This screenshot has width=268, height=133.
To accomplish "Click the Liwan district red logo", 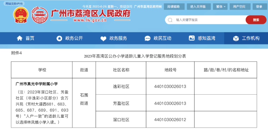I will point(39,15).
